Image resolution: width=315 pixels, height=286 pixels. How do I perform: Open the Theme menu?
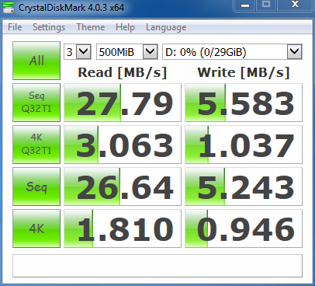click(x=91, y=27)
